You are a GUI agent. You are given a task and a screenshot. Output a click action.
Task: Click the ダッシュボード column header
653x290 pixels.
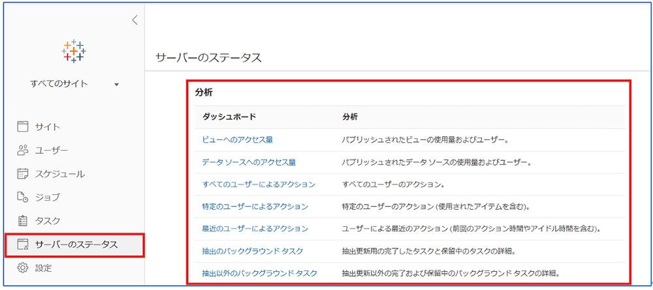click(229, 117)
